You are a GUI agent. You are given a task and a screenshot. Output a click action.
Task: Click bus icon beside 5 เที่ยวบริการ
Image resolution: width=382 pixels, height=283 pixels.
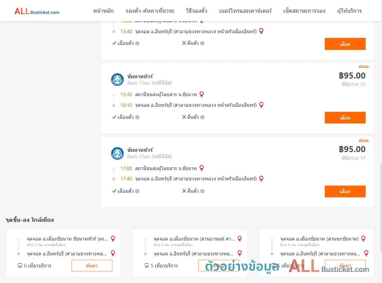[146, 265]
